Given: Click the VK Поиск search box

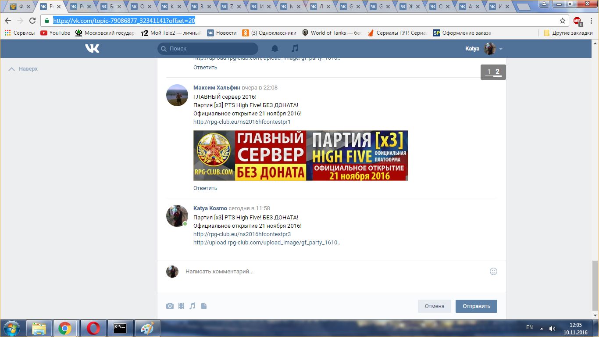Looking at the screenshot, I should point(208,49).
